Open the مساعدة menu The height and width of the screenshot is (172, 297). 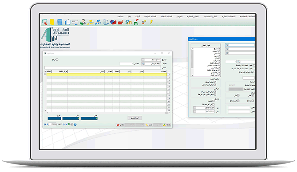pyautogui.click(x=120, y=16)
